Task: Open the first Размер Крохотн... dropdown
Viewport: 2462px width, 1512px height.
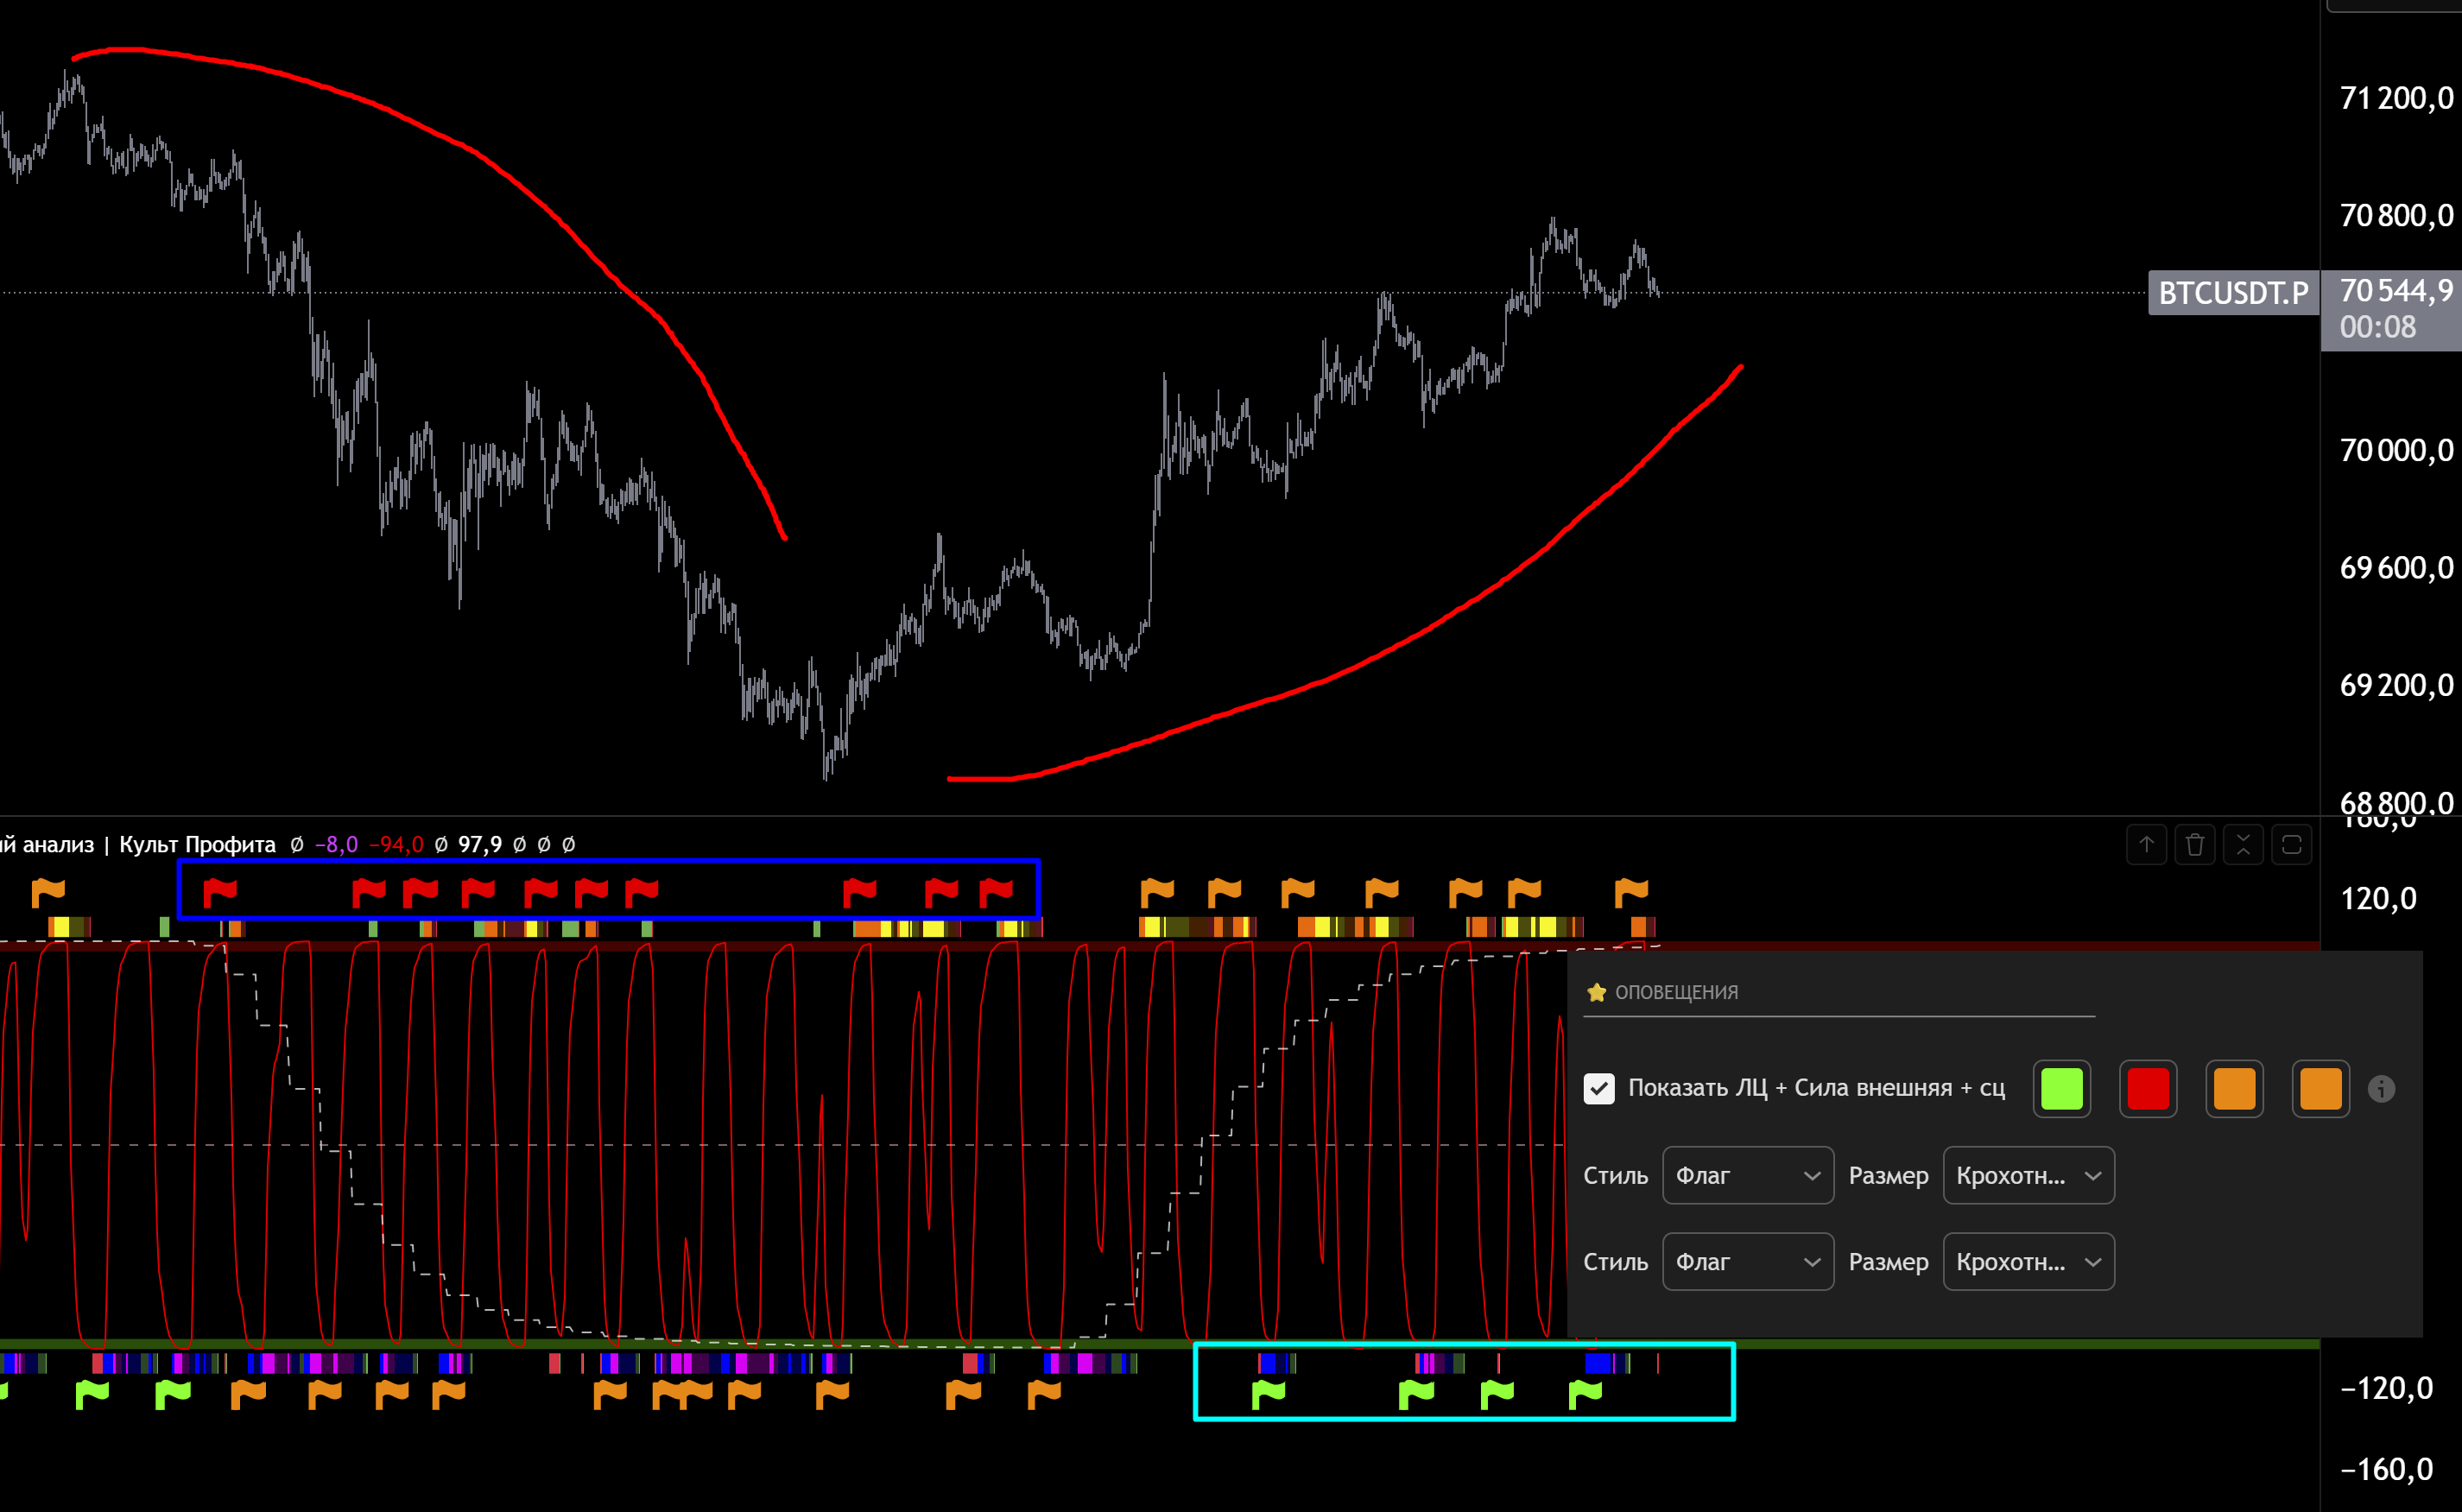Action: coord(2028,1175)
